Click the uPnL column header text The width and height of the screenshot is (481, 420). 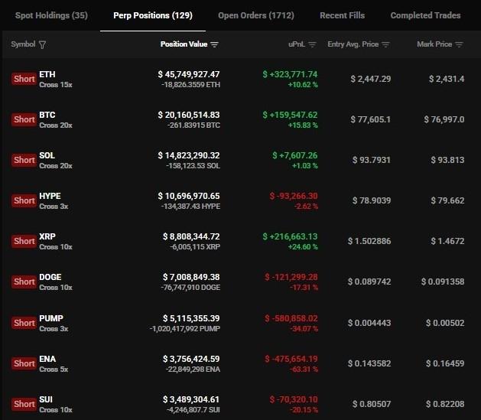[x=297, y=44]
